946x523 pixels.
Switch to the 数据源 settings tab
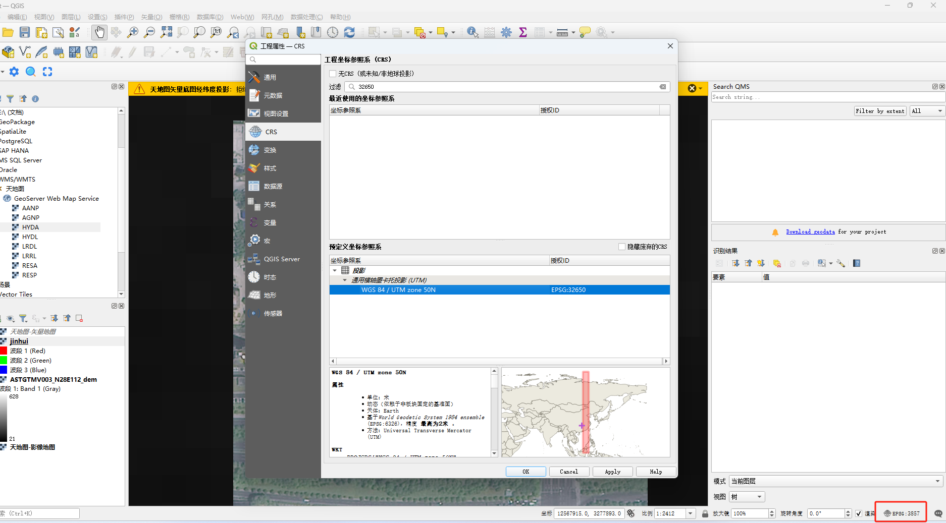click(273, 187)
